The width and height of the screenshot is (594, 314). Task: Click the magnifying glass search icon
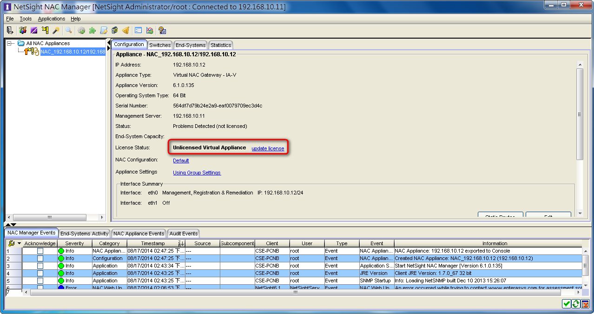pos(69,30)
